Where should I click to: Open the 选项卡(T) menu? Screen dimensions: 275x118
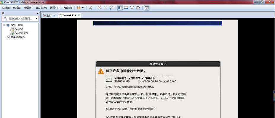55,8
